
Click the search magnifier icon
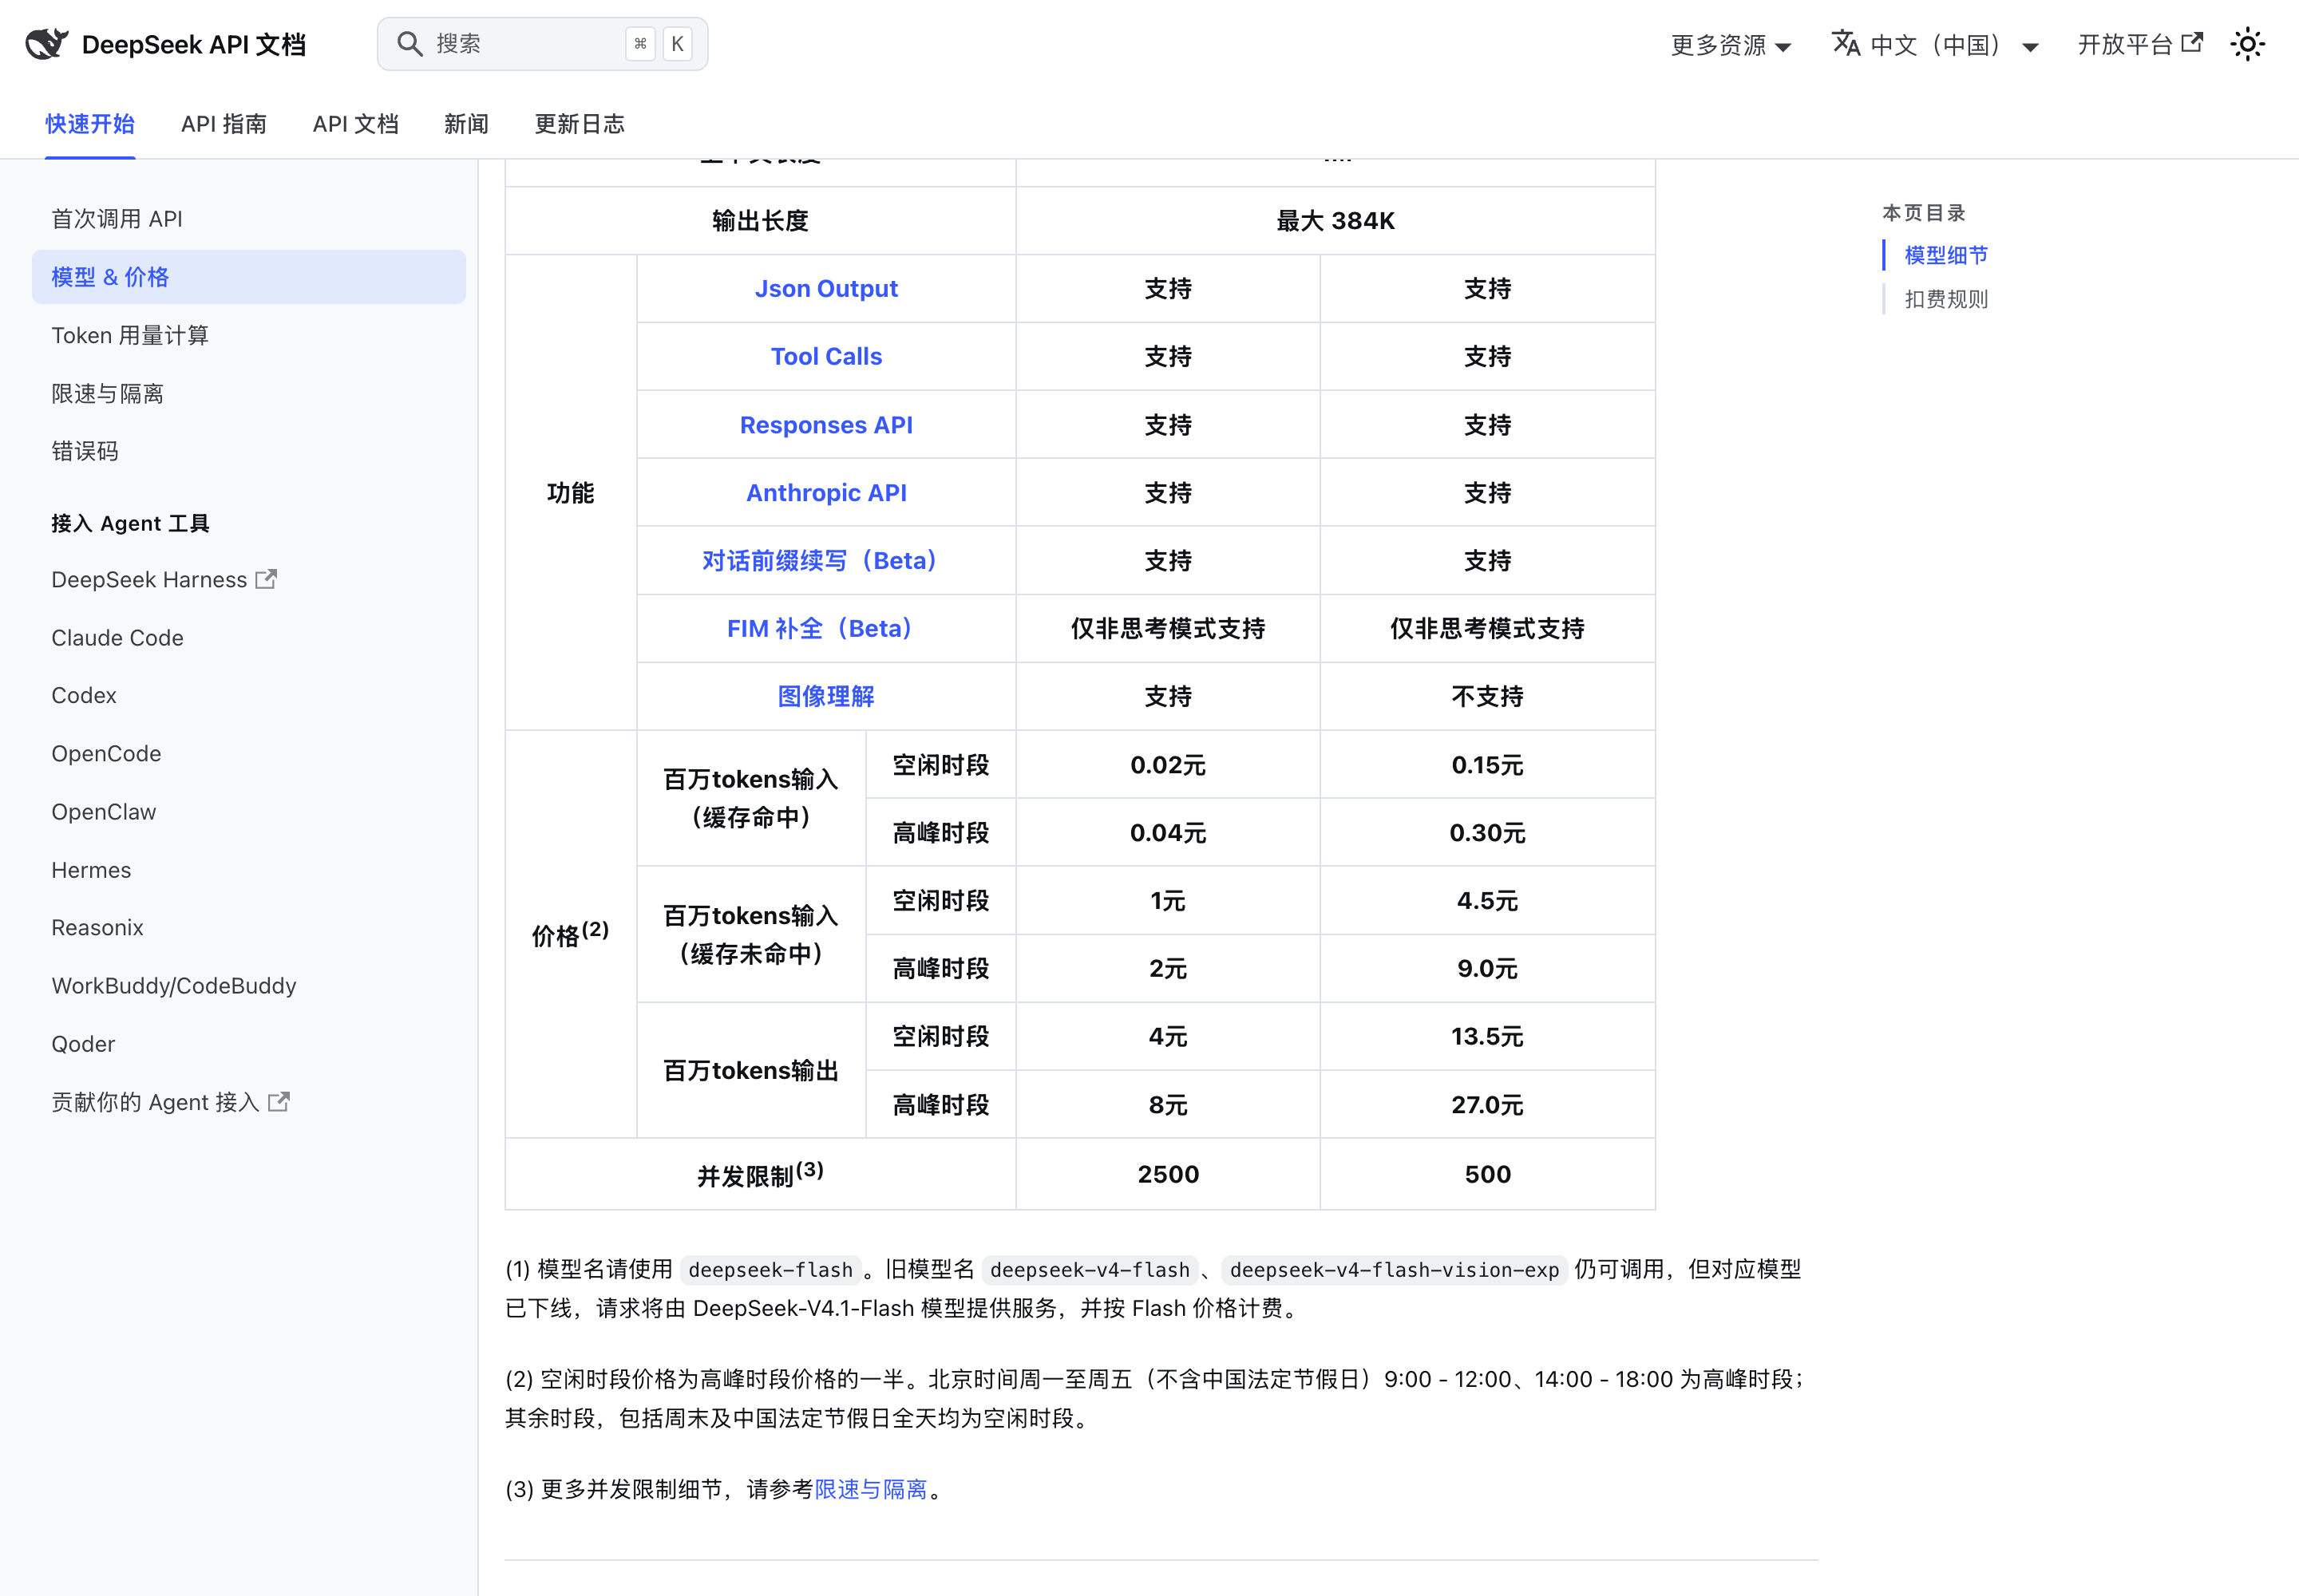[x=410, y=44]
